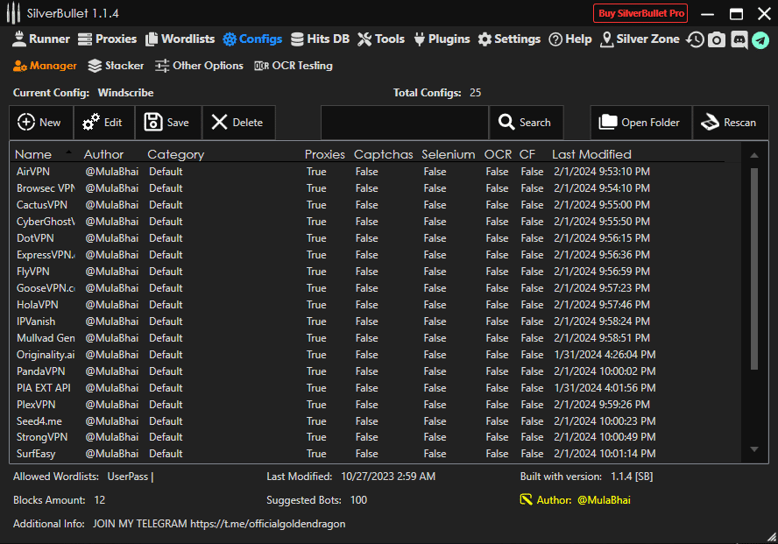Click the Search button
Screen dimensions: 778x544
(527, 123)
